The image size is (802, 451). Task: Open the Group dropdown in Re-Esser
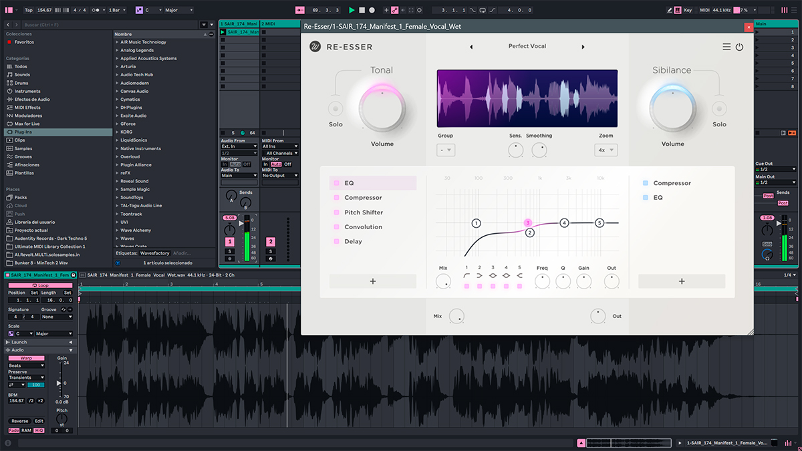coord(446,150)
